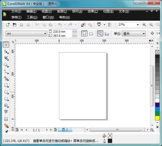Viewport: 162px width, 146px height.
Task: Select the Table tool
Action: coord(6,119)
